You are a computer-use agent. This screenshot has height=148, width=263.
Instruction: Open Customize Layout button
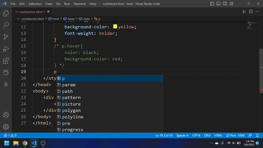(x=231, y=4)
